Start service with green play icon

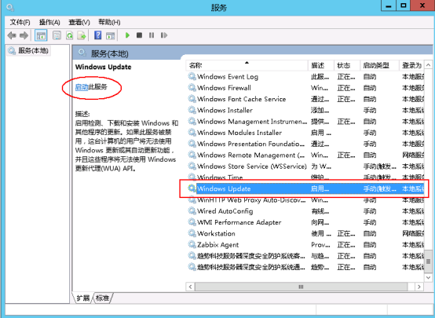pyautogui.click(x=127, y=35)
